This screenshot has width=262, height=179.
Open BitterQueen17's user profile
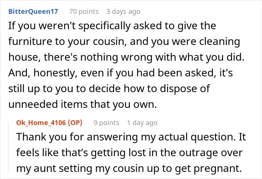click(x=33, y=11)
